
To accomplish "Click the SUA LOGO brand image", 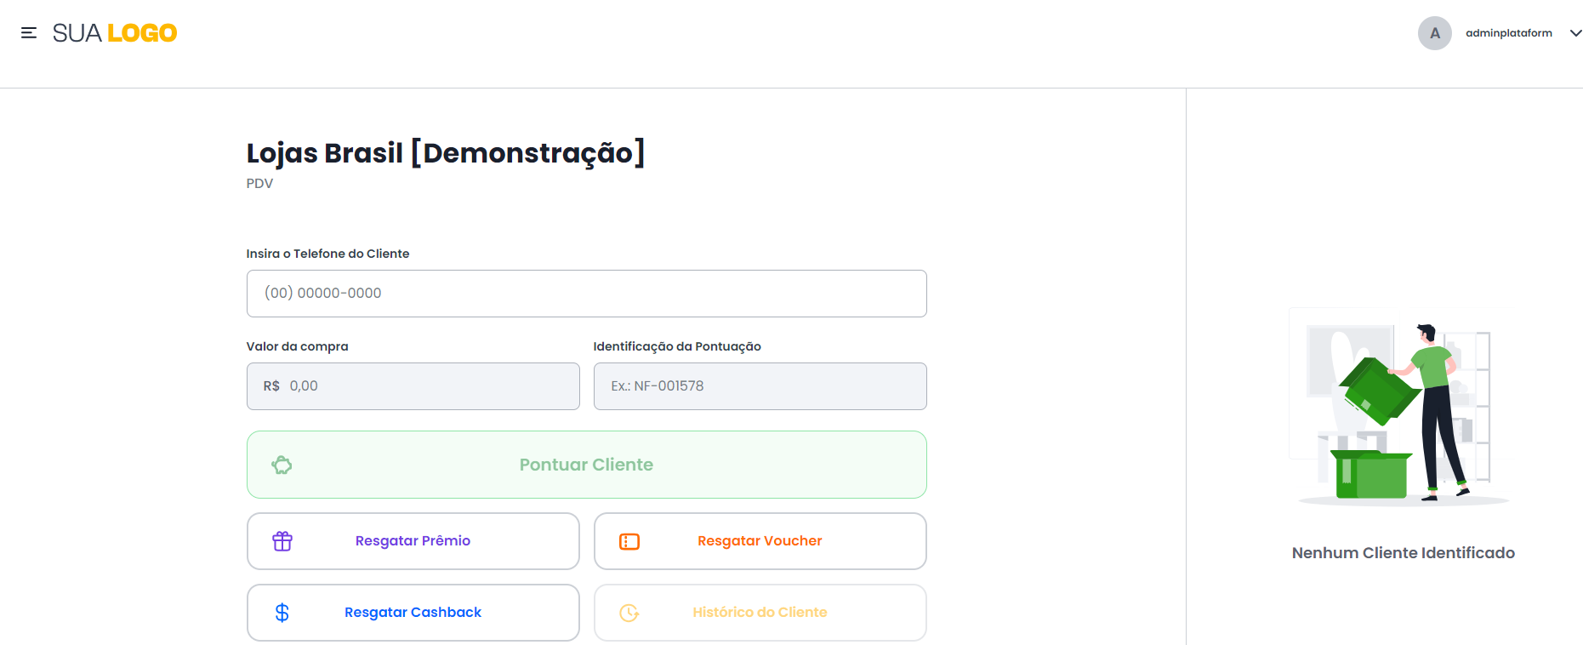I will (115, 33).
